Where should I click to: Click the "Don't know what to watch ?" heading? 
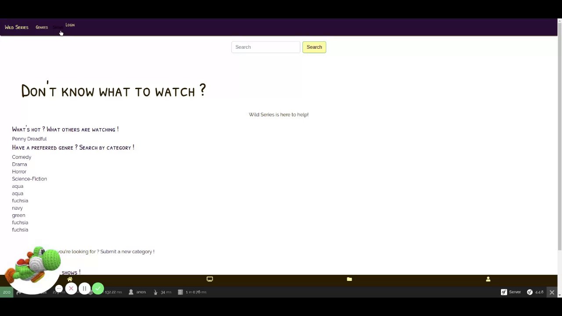tap(113, 90)
